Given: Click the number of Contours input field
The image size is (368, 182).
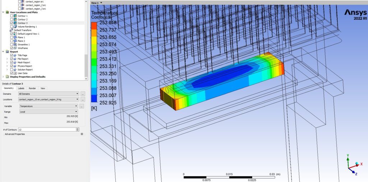Looking at the screenshot, I should point(49,130).
